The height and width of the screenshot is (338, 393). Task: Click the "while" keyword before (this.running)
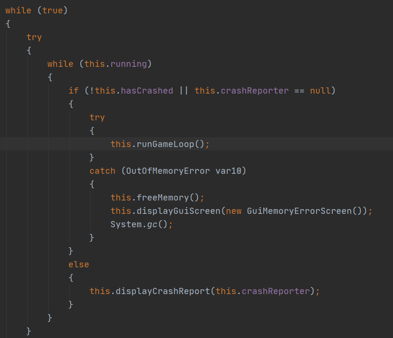tap(60, 64)
